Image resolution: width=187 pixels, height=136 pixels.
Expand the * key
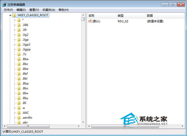[x=15, y=20]
